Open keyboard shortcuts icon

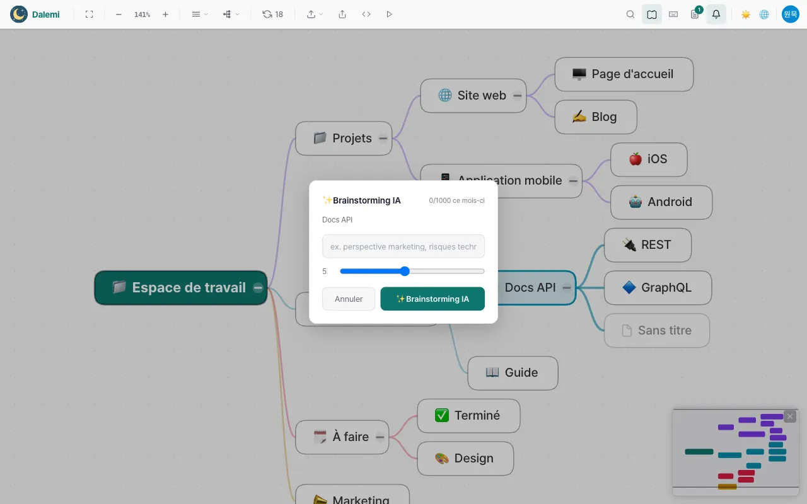point(673,14)
